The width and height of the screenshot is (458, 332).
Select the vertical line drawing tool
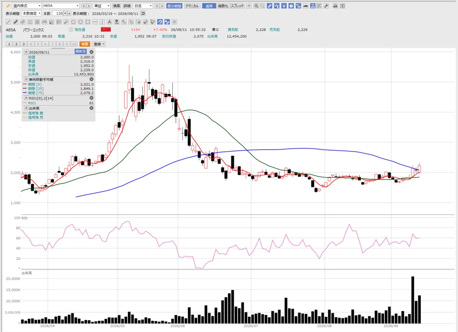click(x=102, y=22)
